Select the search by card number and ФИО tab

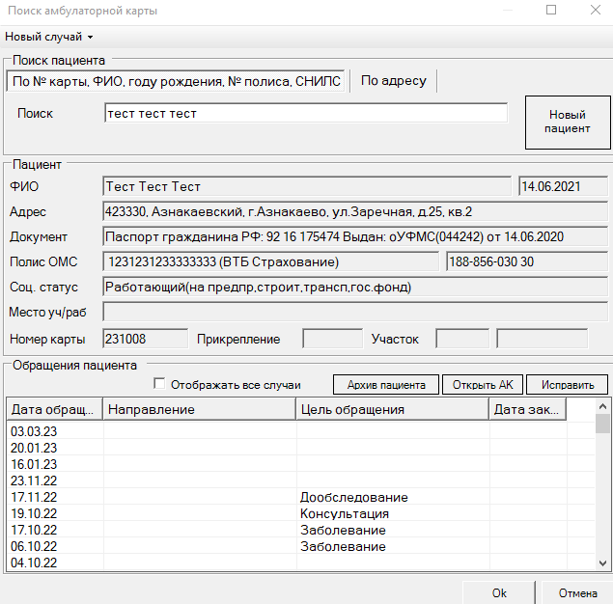[x=176, y=81]
